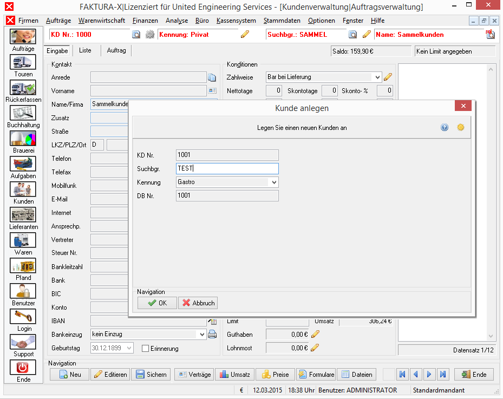Click the Abbruch button
This screenshot has height=399, width=503.
198,303
